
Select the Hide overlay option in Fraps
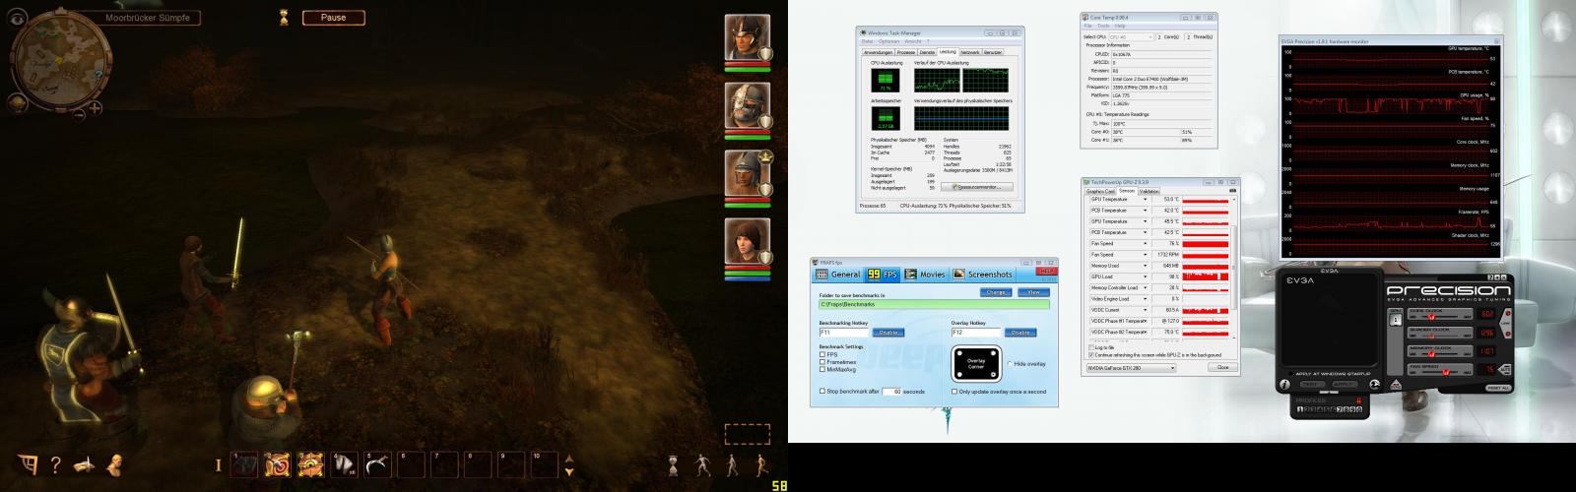coord(1011,364)
